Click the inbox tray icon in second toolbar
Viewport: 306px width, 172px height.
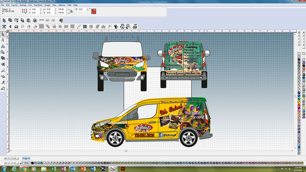point(17,26)
